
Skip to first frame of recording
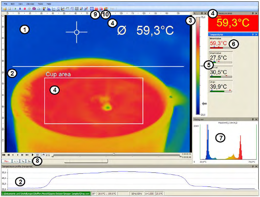pyautogui.click(x=4, y=155)
